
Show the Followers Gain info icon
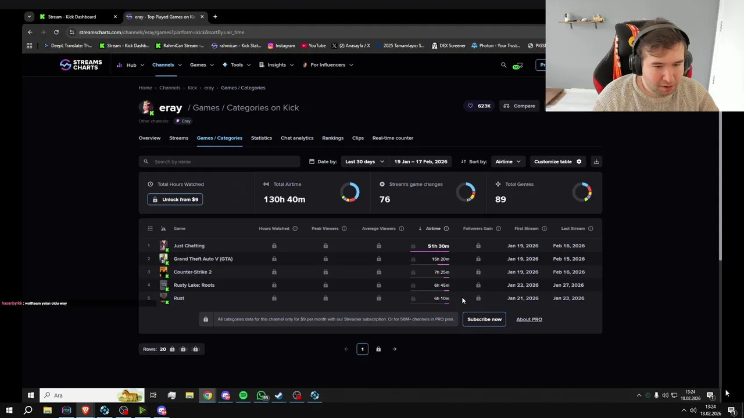point(498,229)
